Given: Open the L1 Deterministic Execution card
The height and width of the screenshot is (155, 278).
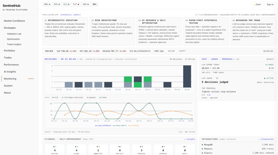Looking at the screenshot, I should tap(65, 31).
